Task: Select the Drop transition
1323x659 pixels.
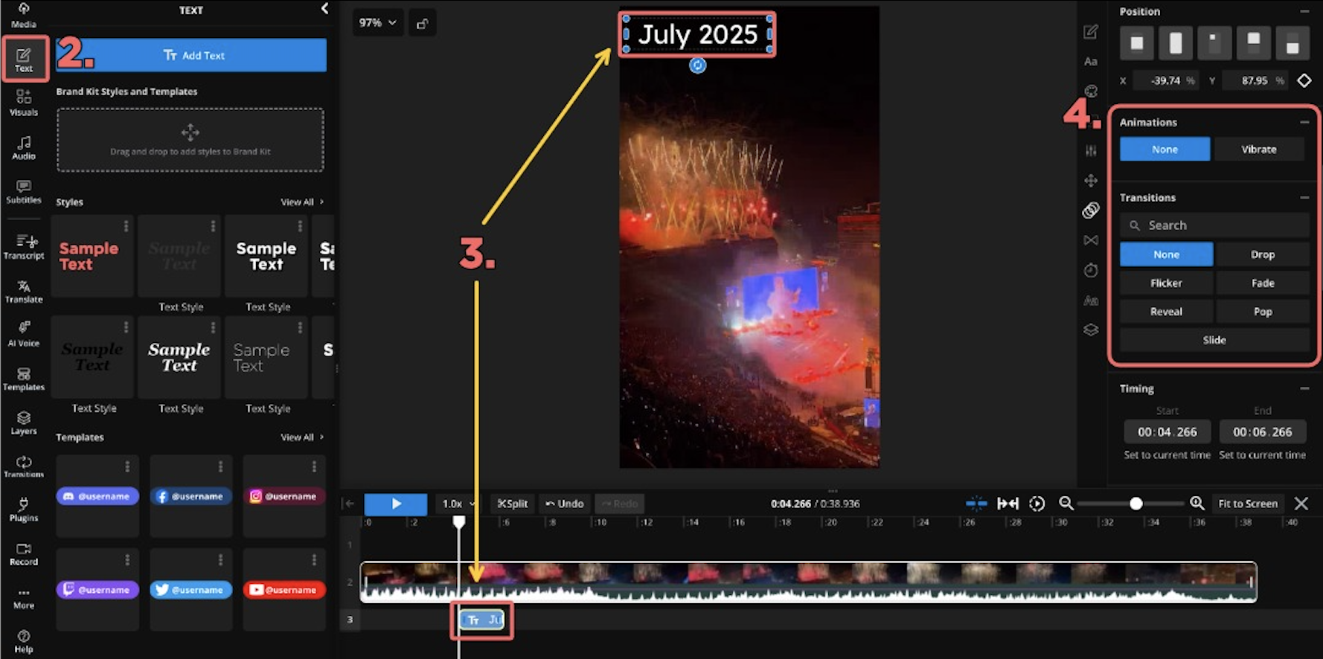Action: 1263,254
